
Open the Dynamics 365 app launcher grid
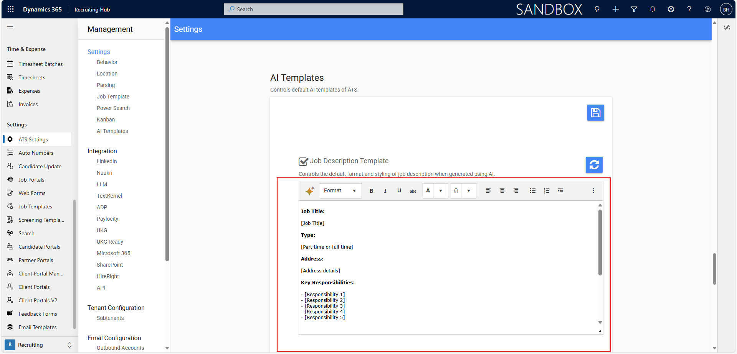click(x=11, y=9)
